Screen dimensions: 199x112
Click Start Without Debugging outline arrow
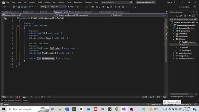[x=78, y=7]
